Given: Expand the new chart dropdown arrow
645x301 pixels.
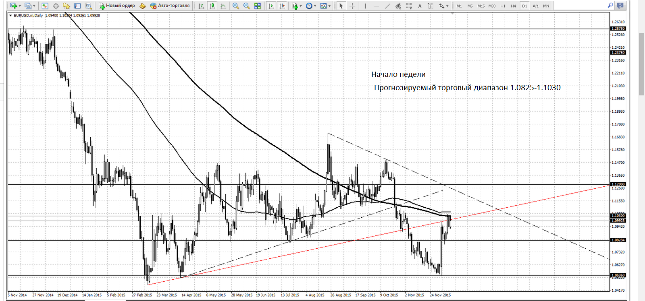Looking at the screenshot, I should 20,6.
